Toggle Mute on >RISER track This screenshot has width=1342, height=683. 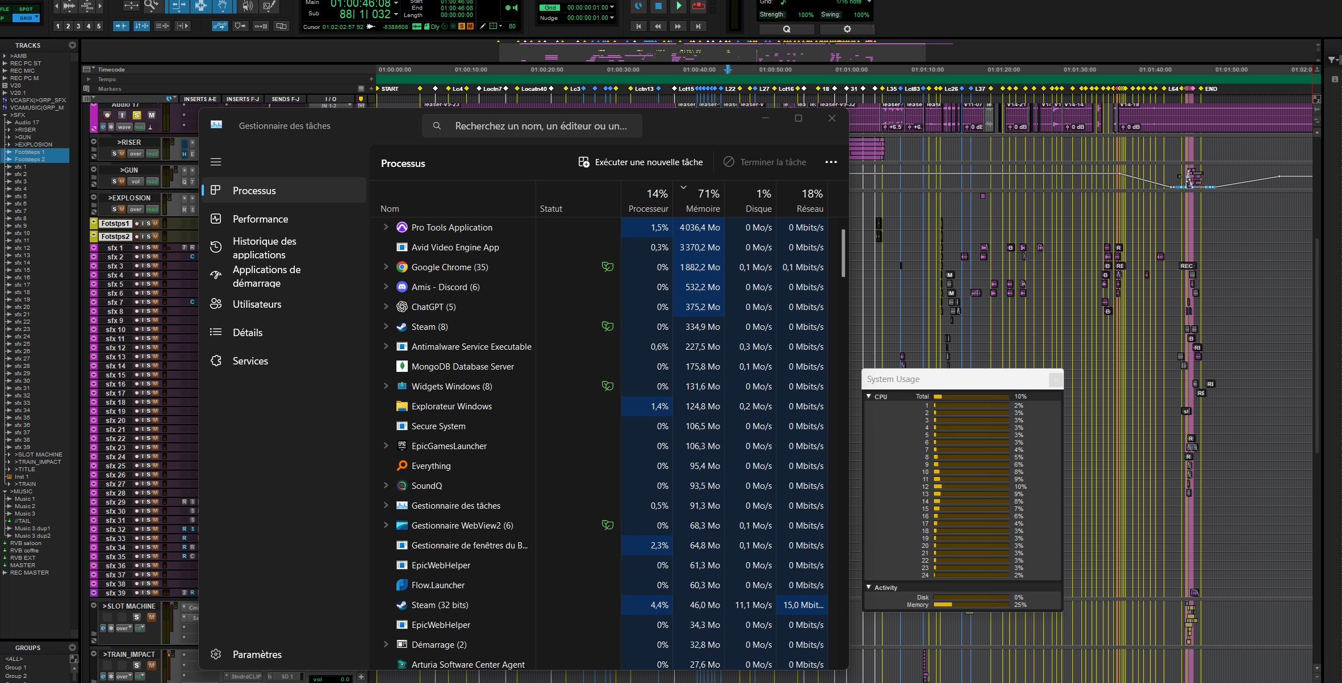(x=122, y=153)
